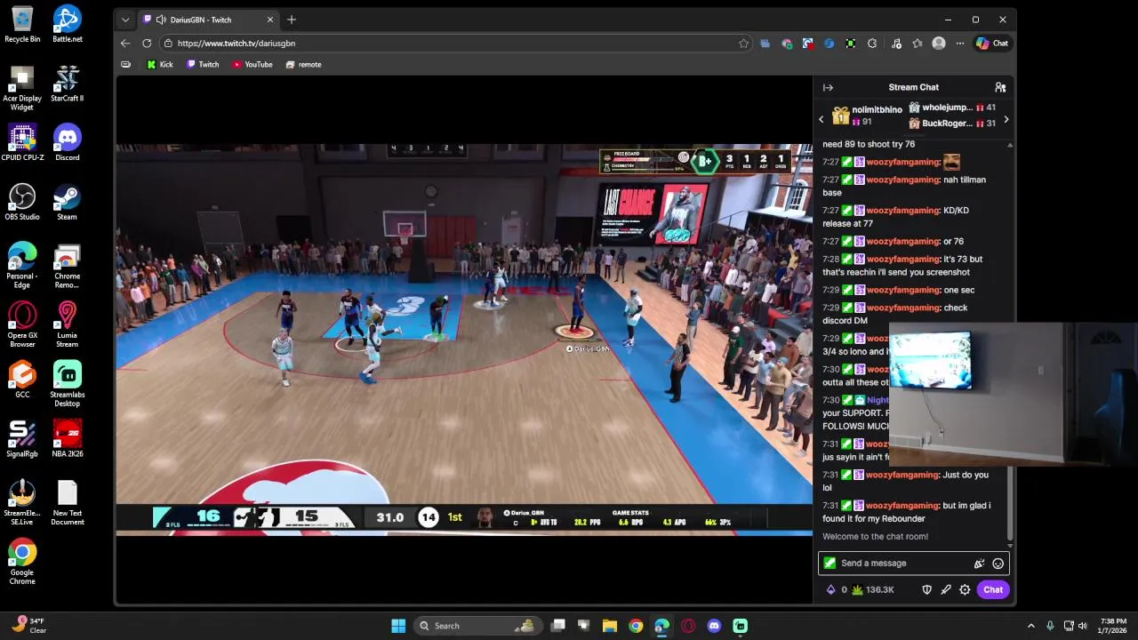Image resolution: width=1138 pixels, height=640 pixels.
Task: Open the YouTube bookmark
Action: 252,64
